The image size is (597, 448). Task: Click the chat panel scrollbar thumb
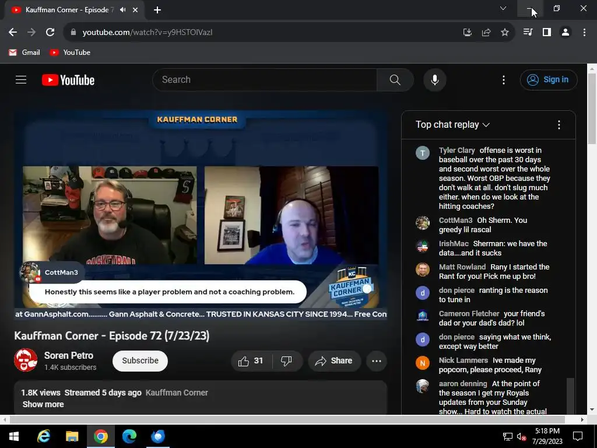click(570, 395)
